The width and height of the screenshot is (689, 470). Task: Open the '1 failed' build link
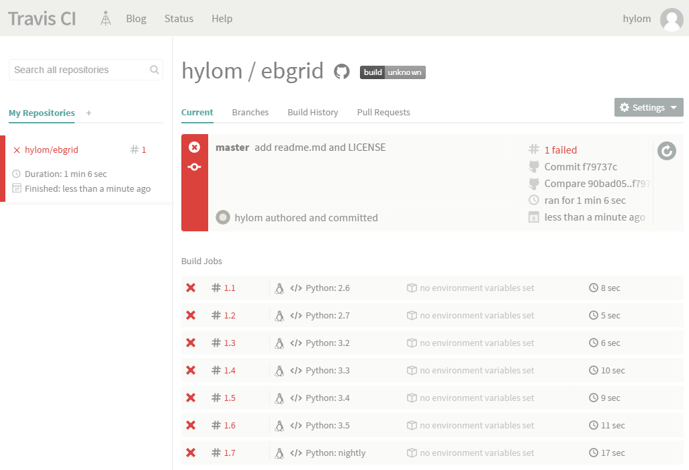(x=561, y=150)
